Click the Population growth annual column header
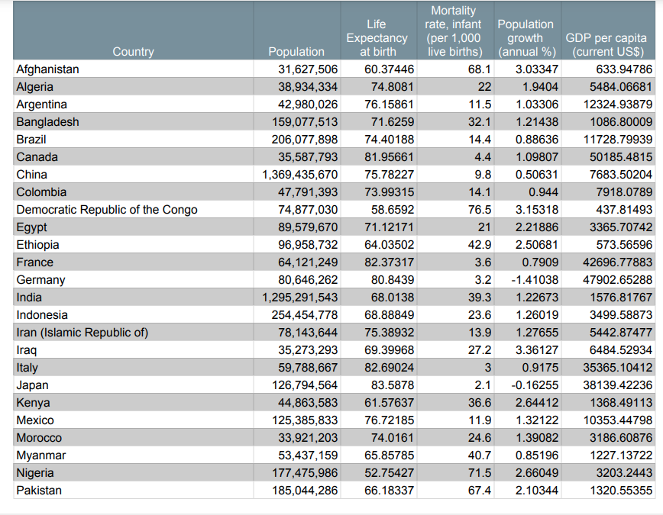The image size is (663, 515). point(526,37)
